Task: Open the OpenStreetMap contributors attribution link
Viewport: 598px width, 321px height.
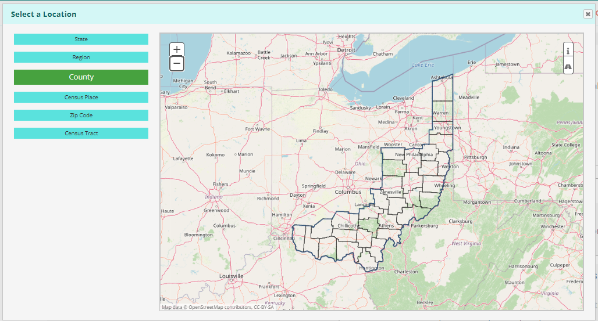Action: (x=219, y=307)
